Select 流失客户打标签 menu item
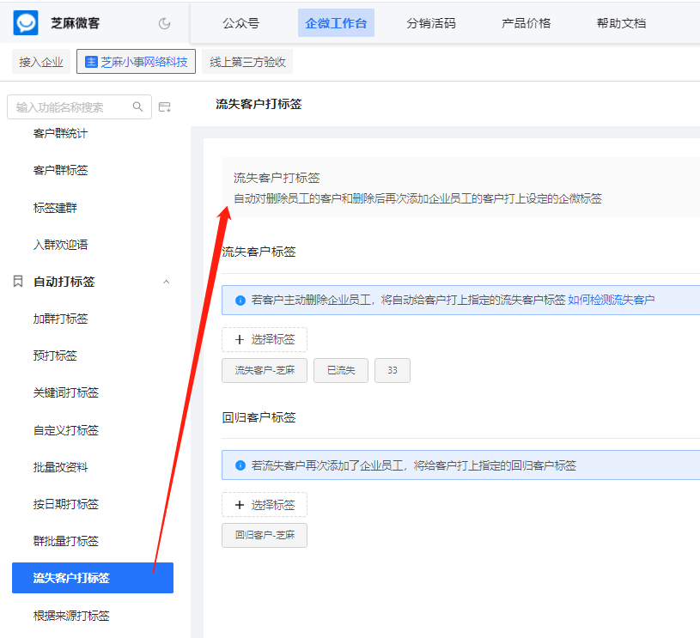Viewport: 700px width, 638px height. [x=93, y=578]
